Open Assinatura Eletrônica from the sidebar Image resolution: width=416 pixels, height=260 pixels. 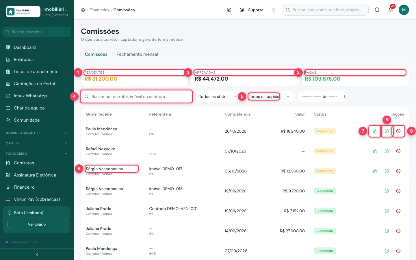tap(37, 175)
